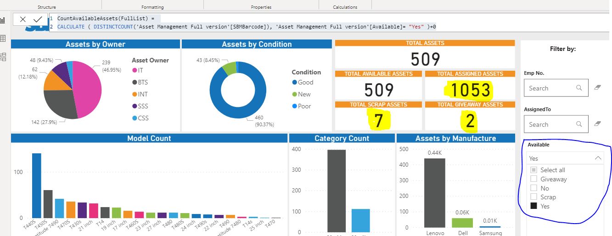
Task: Click the Assets by Manufacture chart title
Action: click(x=455, y=138)
